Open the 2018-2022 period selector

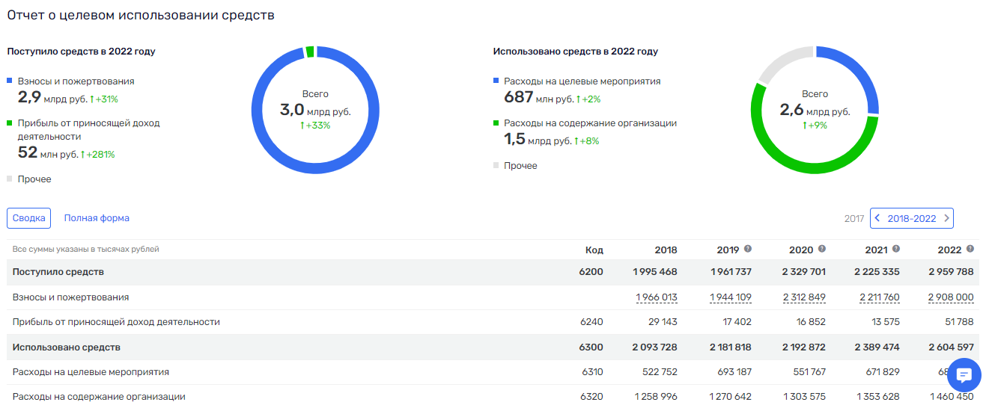pos(911,218)
